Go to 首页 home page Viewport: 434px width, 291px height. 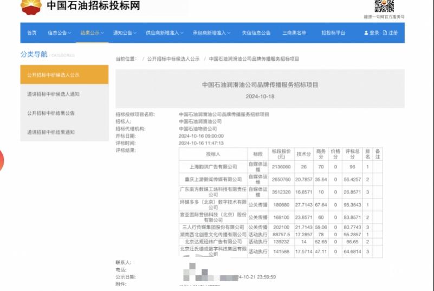coord(32,33)
